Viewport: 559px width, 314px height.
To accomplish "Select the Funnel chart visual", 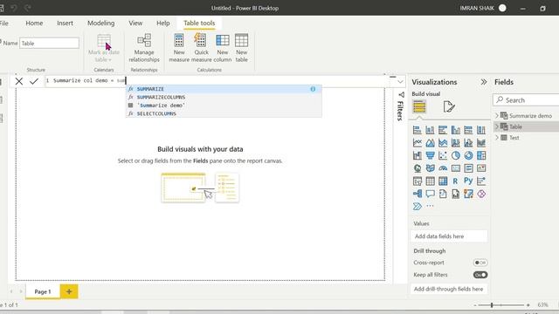I will click(x=430, y=155).
